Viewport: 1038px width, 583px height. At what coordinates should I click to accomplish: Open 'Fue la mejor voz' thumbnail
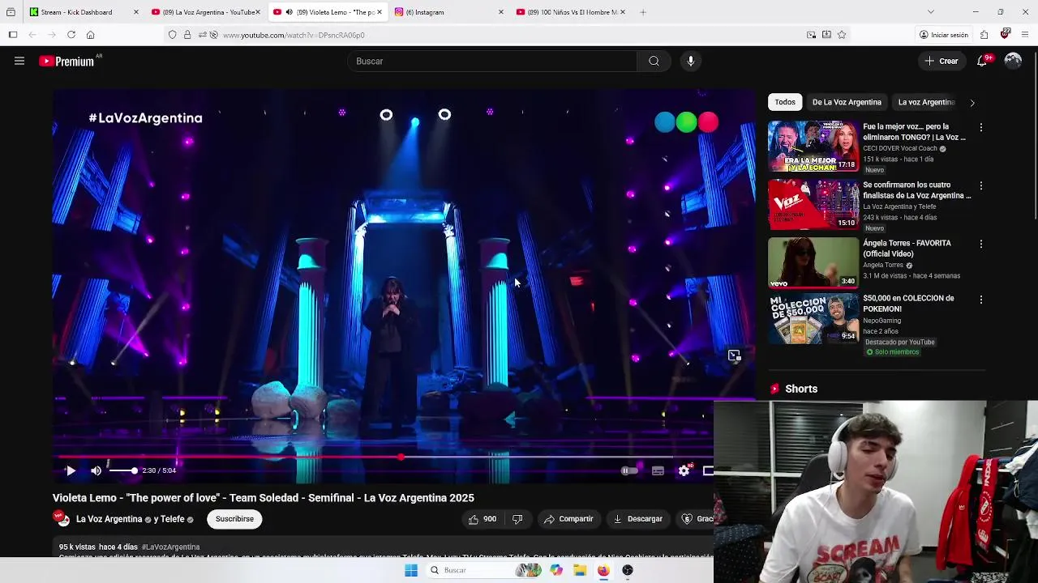click(813, 147)
